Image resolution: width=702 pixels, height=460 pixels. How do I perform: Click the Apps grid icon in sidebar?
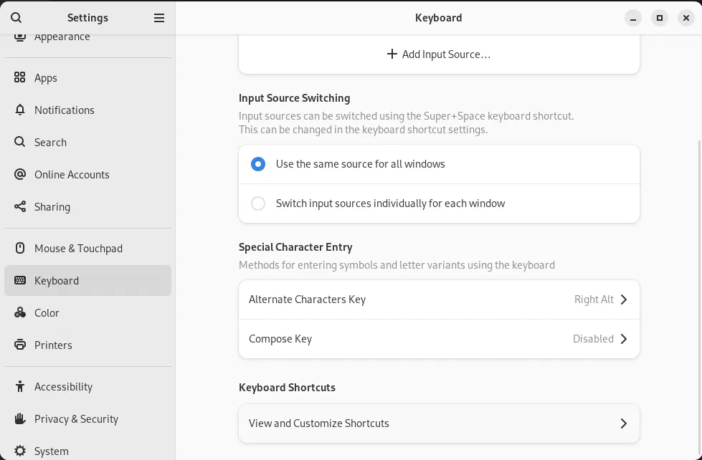click(19, 77)
